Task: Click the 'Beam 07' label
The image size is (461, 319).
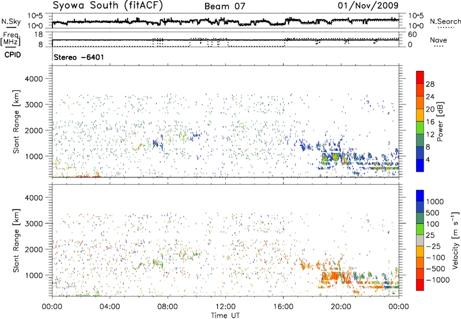Action: click(x=225, y=6)
